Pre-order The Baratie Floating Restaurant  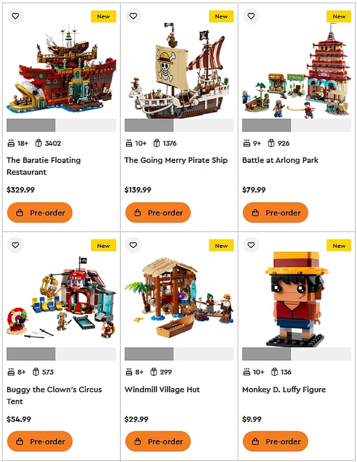coord(40,212)
